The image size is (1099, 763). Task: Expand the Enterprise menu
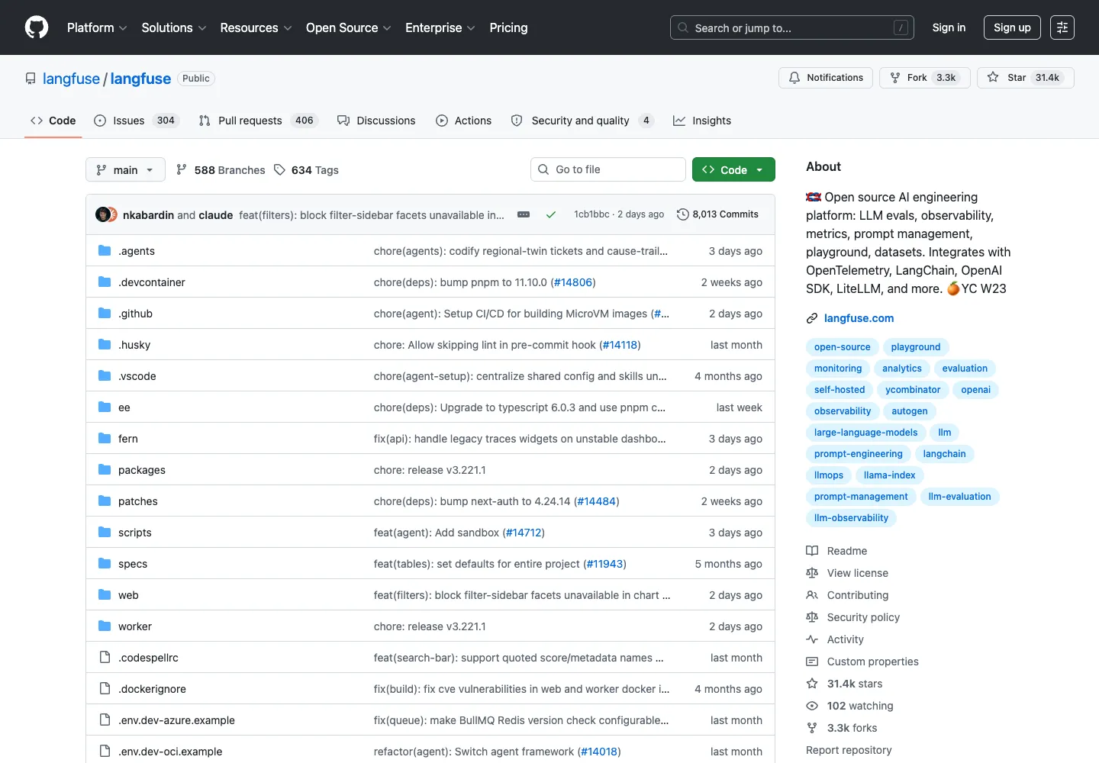[440, 27]
